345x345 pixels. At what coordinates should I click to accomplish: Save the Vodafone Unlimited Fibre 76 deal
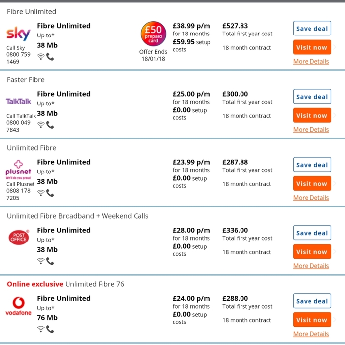pos(312,301)
